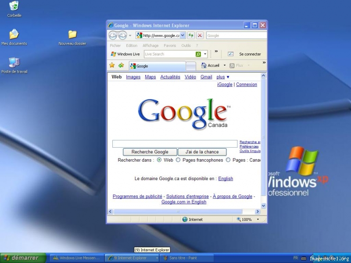Open the zoom level 100% dropdown
This screenshot has height=263, width=351.
(258, 220)
